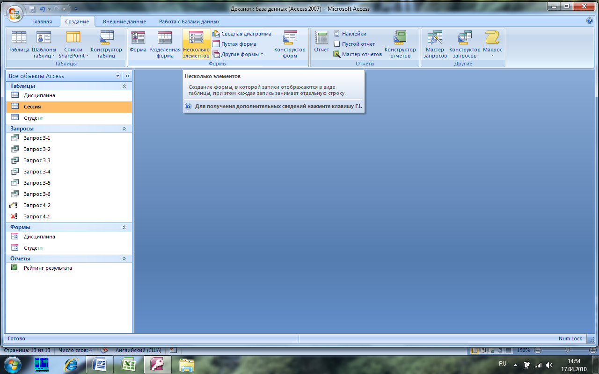Viewport: 599px width, 374px height.
Task: Select update query Запрос 4-2
Action: pos(69,205)
